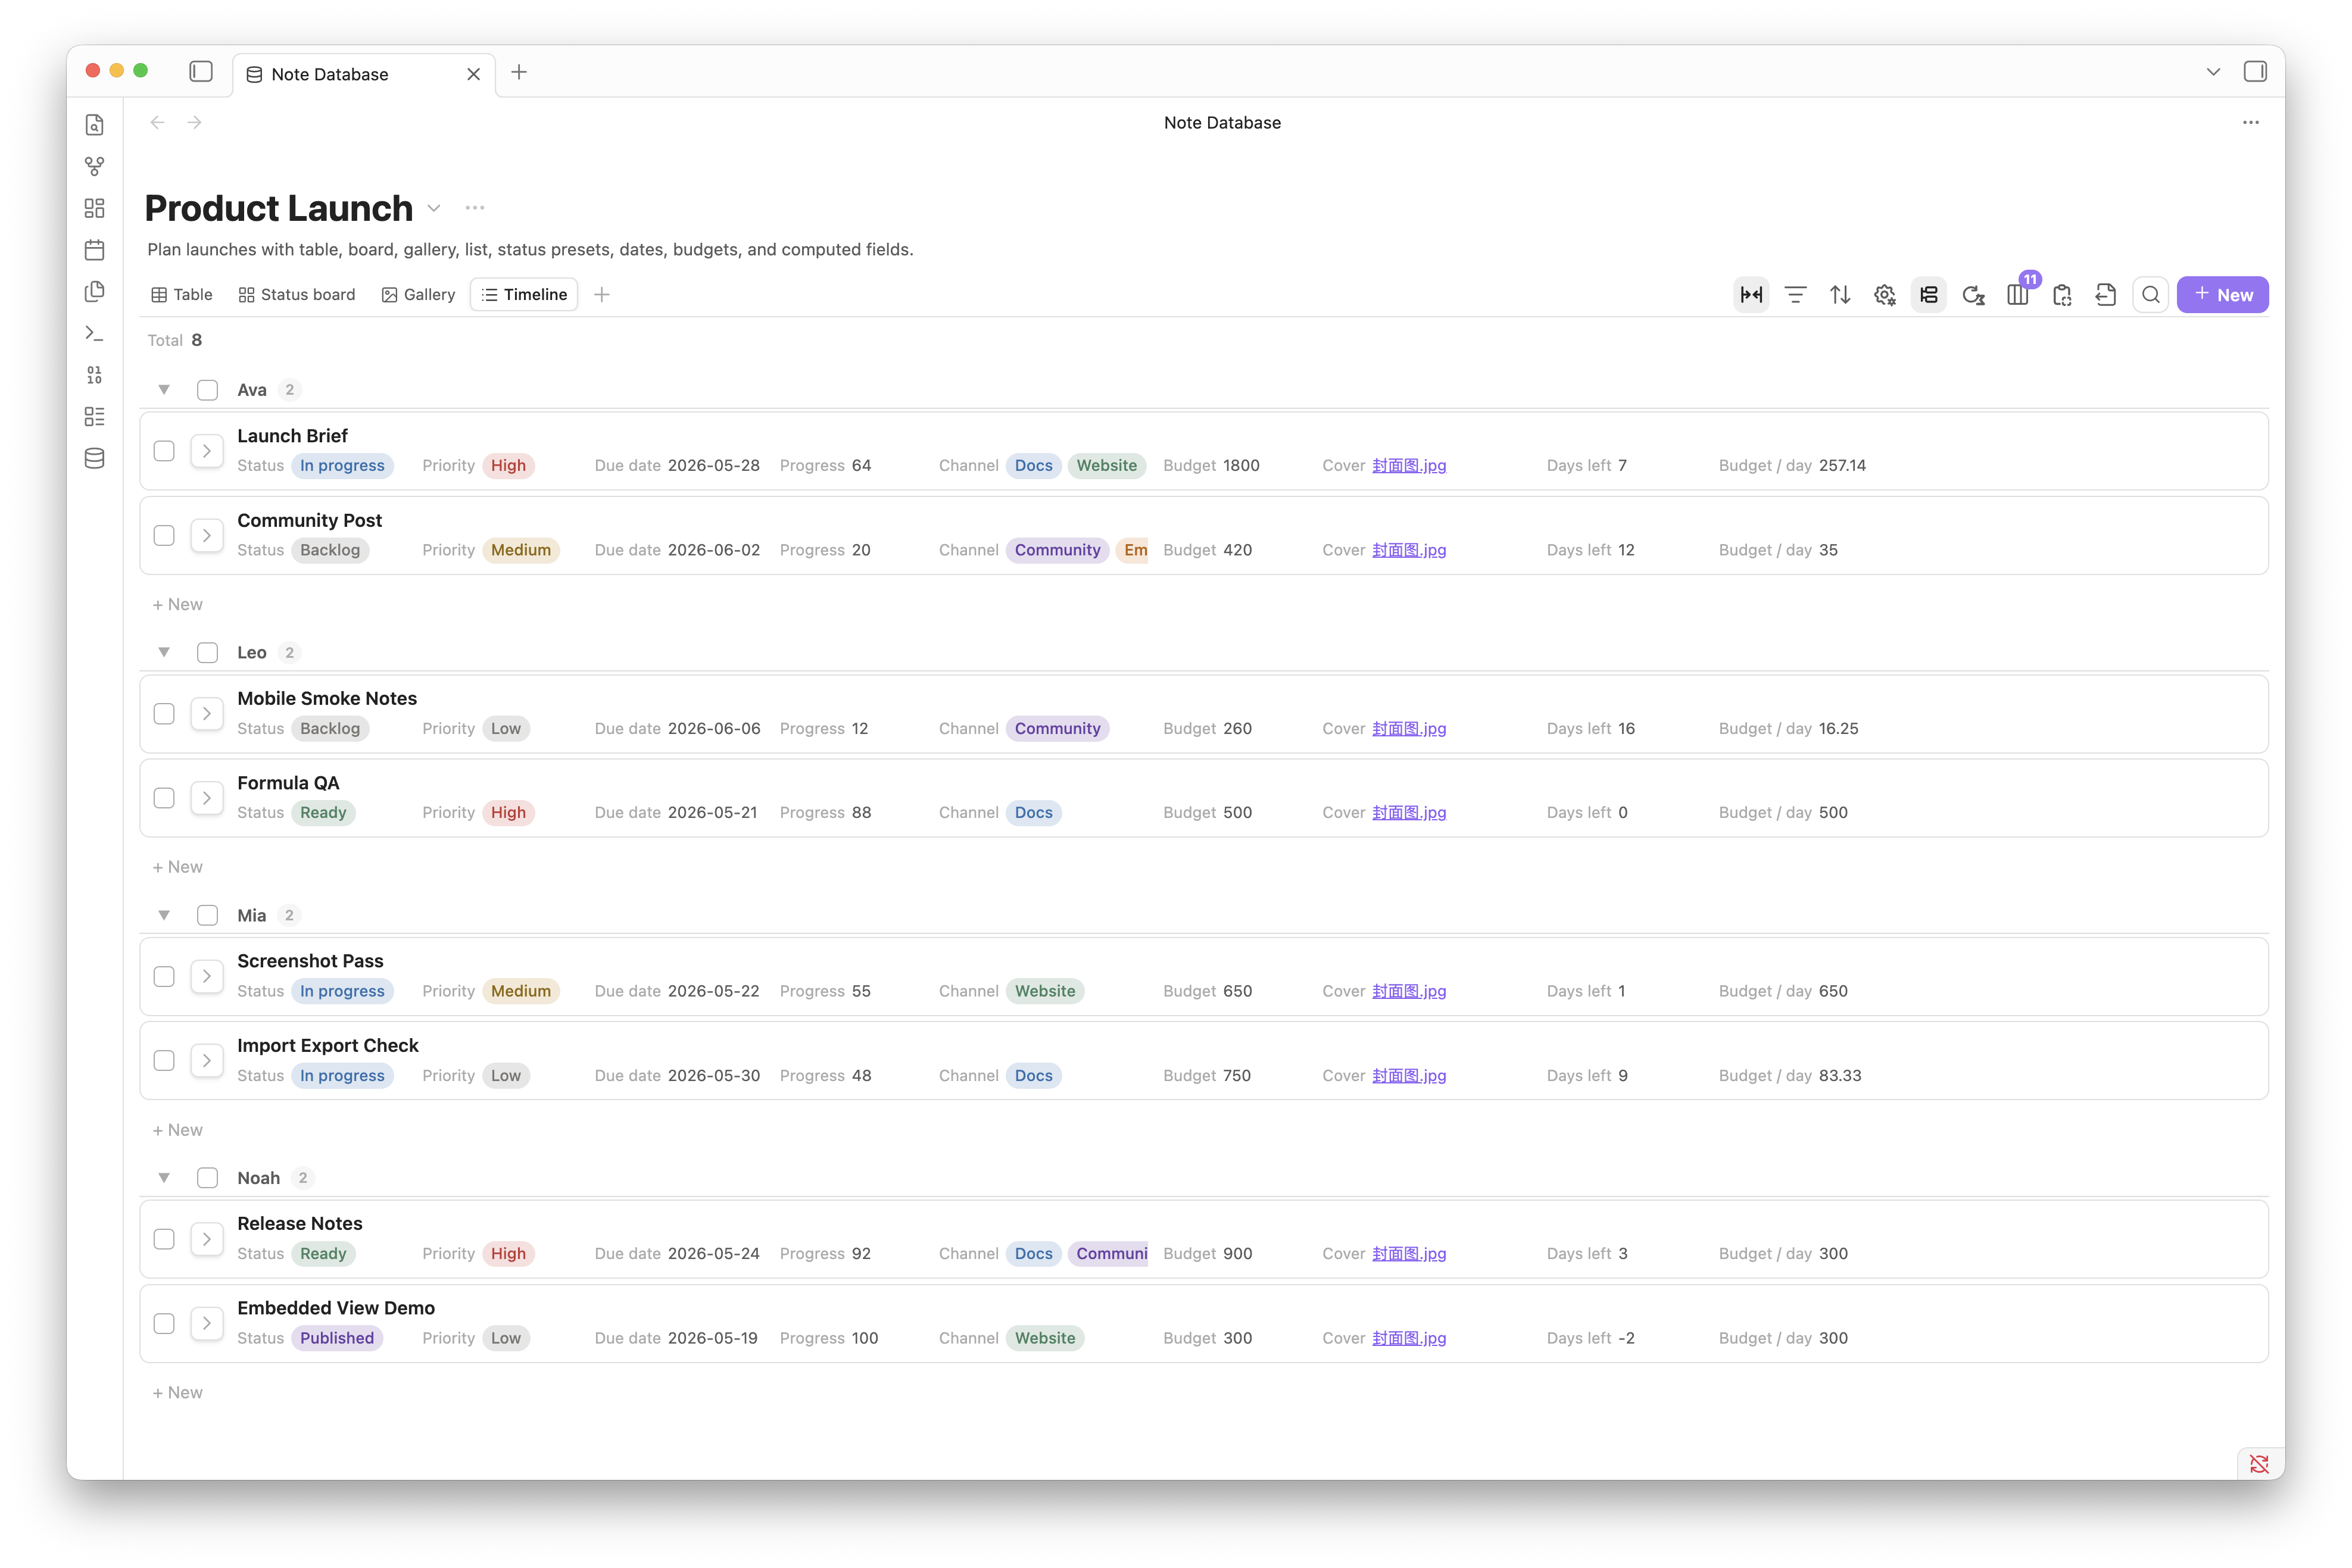Click the Screenshot Pass item title
This screenshot has width=2352, height=1568.
point(310,961)
